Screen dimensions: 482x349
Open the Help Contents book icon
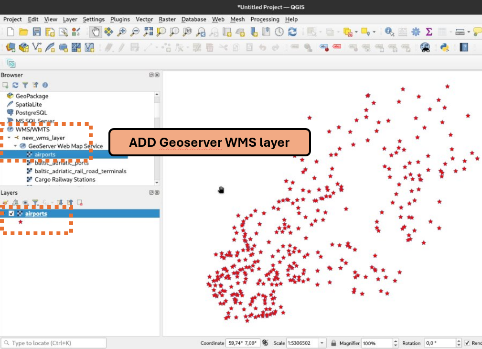[x=464, y=47]
